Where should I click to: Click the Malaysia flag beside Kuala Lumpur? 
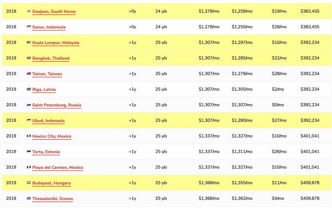(x=29, y=42)
